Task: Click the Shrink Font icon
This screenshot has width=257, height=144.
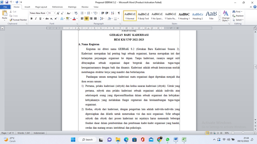Action: coord(62,13)
